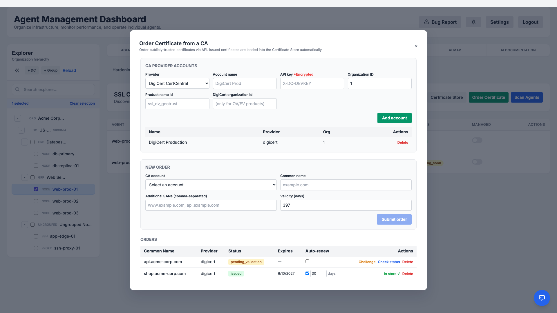Screen dimensions: 557x313
Task: Check the web-prod-02 node checkbox
Action: [x=36, y=201]
